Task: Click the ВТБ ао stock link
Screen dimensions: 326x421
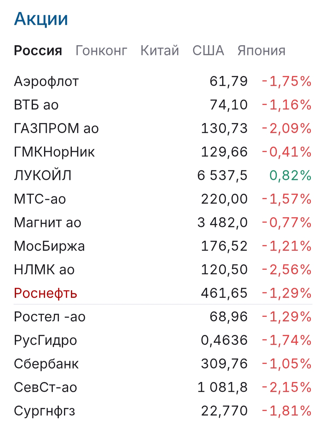Action: coord(36,105)
